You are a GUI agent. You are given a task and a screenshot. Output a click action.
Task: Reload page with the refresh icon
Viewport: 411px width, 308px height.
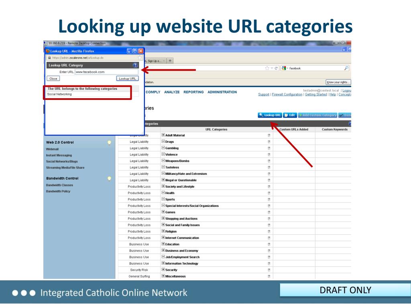pyautogui.click(x=276, y=68)
